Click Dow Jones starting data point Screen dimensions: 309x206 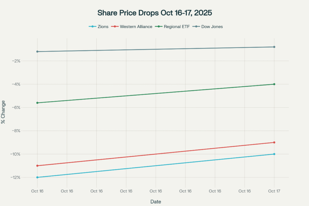click(x=37, y=52)
